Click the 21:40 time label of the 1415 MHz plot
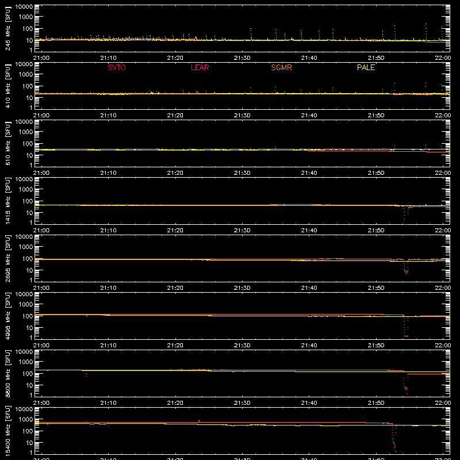Viewport: 460px width, 460px height. point(309,231)
